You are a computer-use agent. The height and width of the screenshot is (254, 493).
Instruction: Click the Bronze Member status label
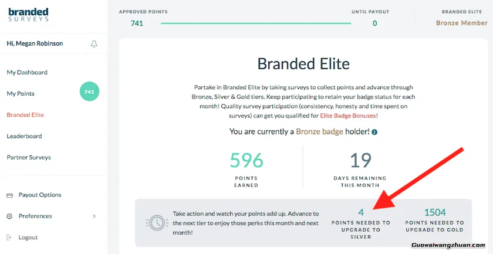[x=461, y=23]
